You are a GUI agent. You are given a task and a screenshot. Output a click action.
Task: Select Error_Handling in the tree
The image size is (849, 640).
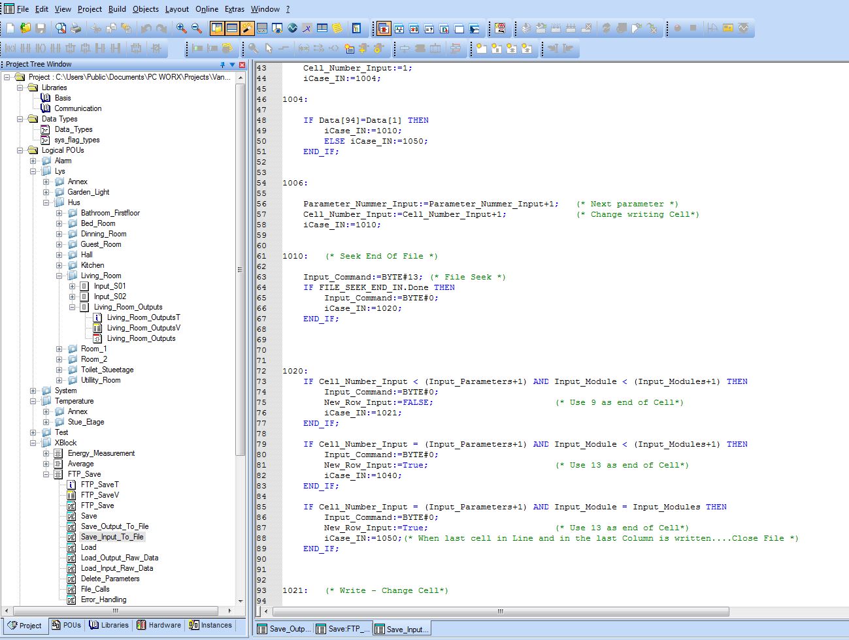(x=103, y=600)
